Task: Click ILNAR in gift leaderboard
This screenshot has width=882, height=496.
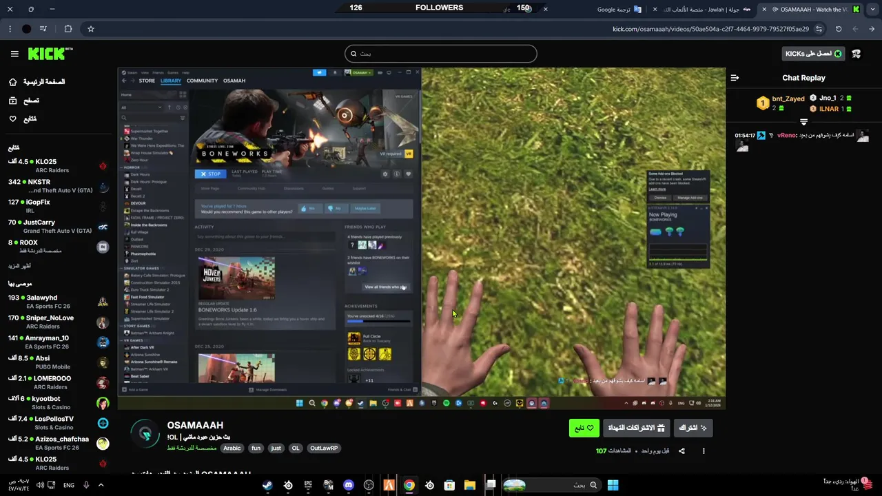Action: pyautogui.click(x=829, y=109)
